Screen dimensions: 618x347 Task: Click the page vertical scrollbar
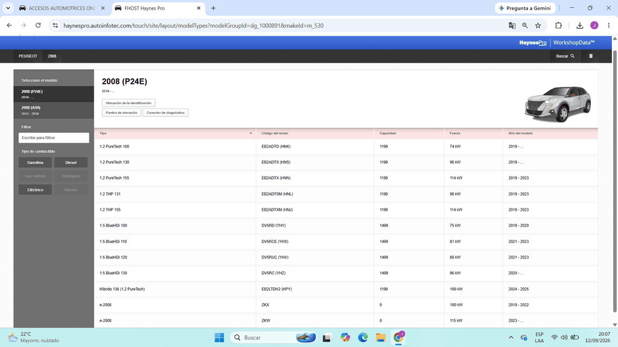615,181
